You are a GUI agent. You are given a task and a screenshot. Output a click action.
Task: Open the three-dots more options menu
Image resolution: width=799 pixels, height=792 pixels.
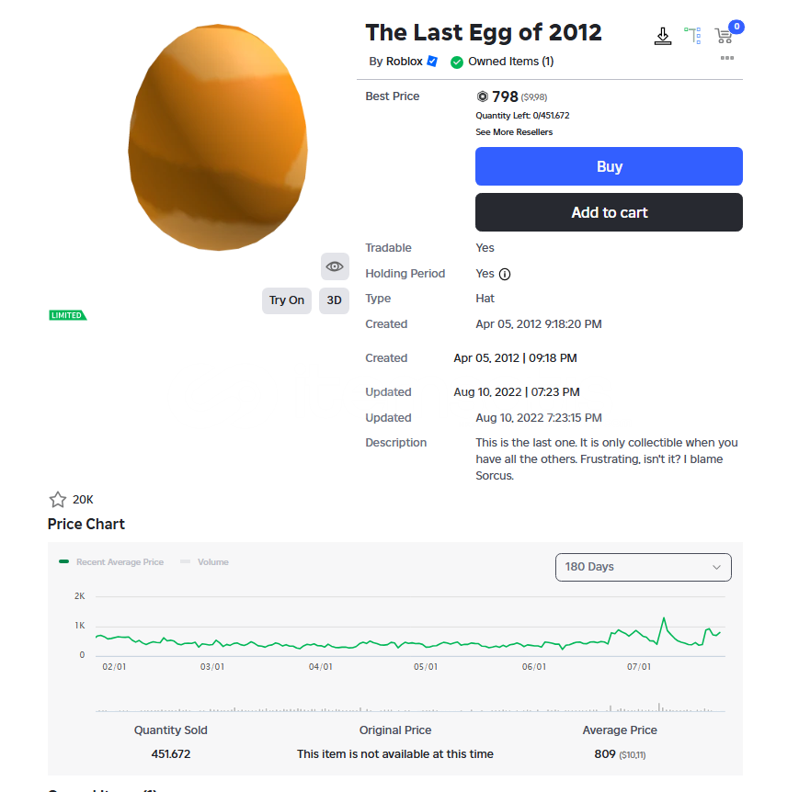point(726,58)
